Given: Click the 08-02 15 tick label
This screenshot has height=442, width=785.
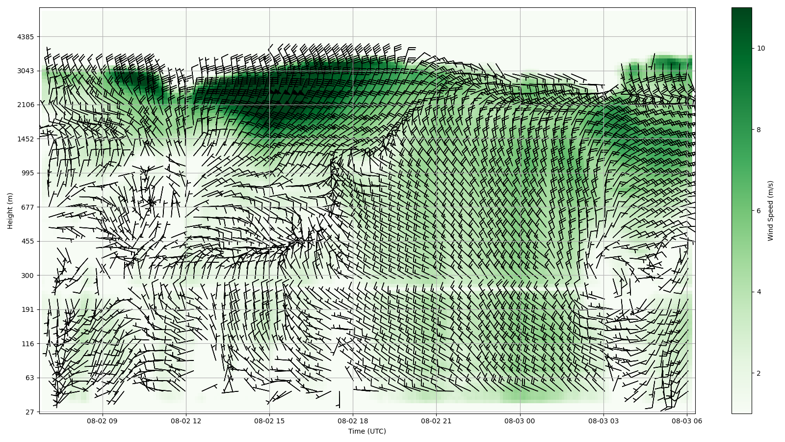Looking at the screenshot, I should 269,421.
